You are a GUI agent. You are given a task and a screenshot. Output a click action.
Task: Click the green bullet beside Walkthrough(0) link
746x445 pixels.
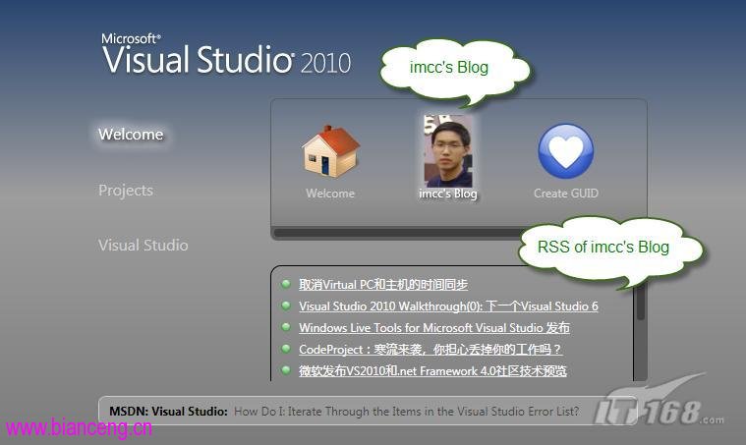click(286, 306)
